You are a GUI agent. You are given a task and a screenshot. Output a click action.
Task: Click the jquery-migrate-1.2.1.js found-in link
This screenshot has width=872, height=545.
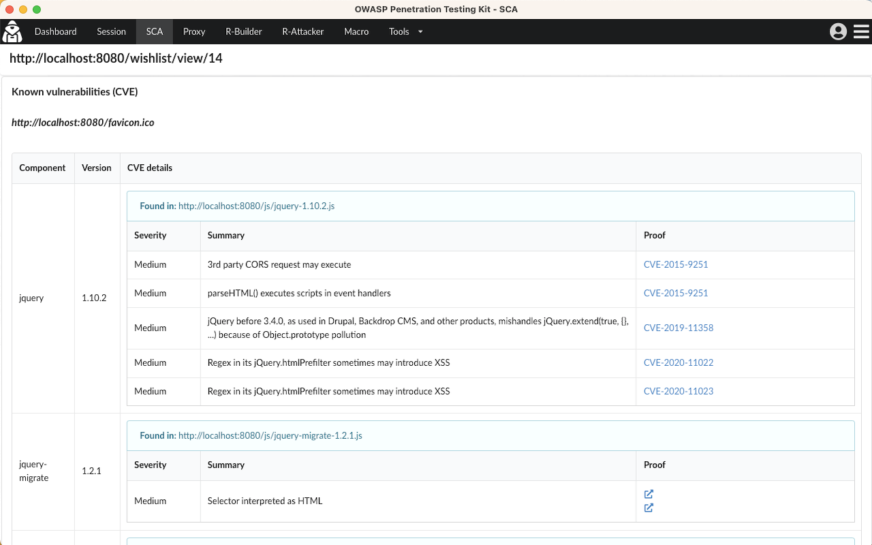click(268, 435)
